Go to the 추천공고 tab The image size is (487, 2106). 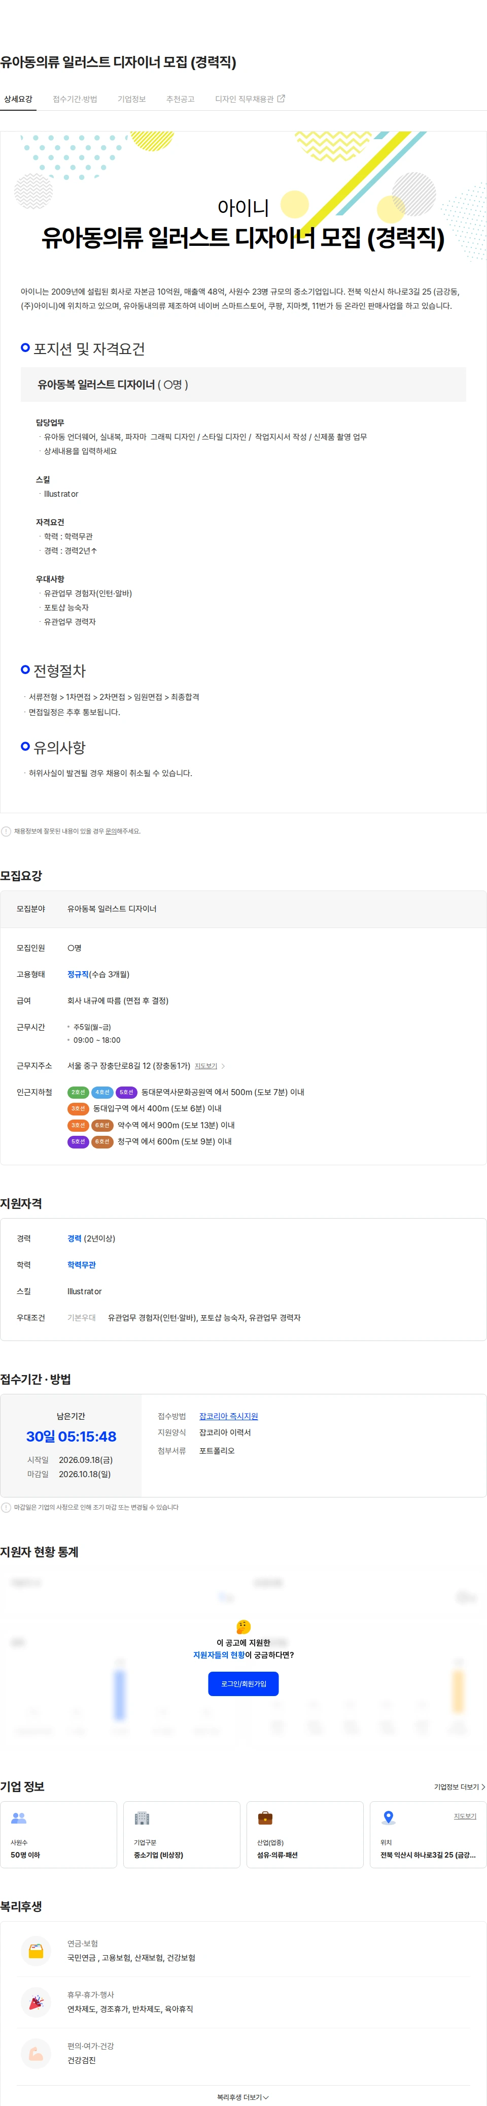point(181,99)
